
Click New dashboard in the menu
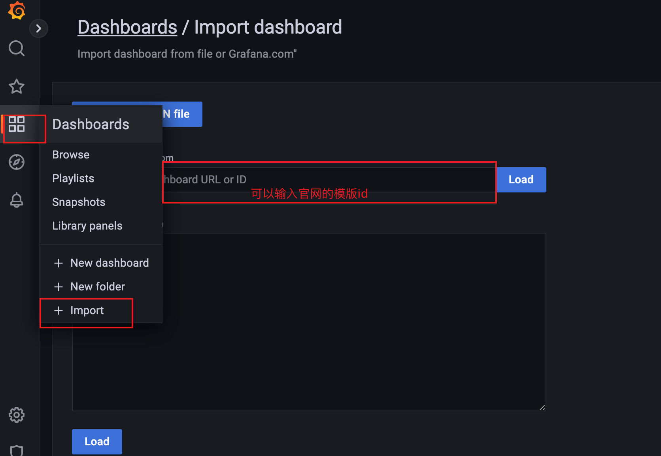click(110, 263)
